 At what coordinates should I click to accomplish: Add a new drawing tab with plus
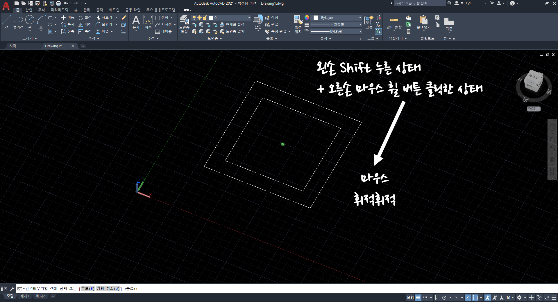83,46
